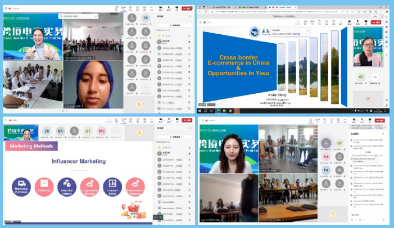Click the Marketing Purposes circle icon

21,185
